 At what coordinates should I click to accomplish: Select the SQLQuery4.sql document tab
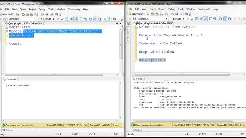click(23, 23)
